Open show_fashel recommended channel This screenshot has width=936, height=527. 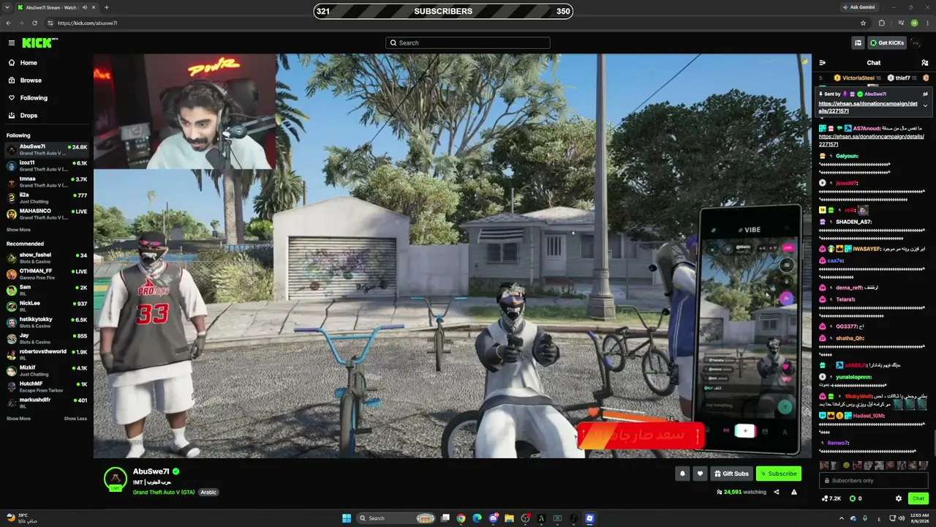[x=46, y=258]
